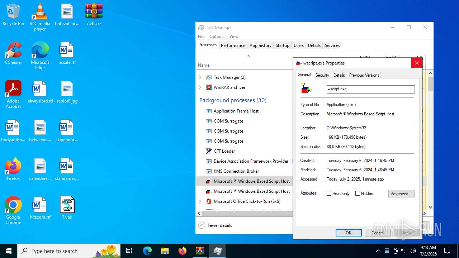Open the Options menu in Task Manager
This screenshot has height=258, width=459.
(x=217, y=37)
